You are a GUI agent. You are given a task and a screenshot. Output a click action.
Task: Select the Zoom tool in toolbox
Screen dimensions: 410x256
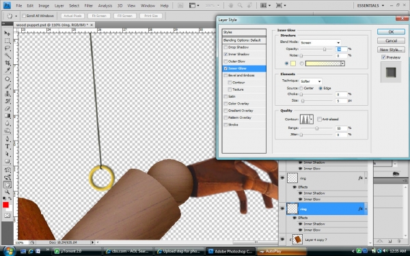point(7,192)
